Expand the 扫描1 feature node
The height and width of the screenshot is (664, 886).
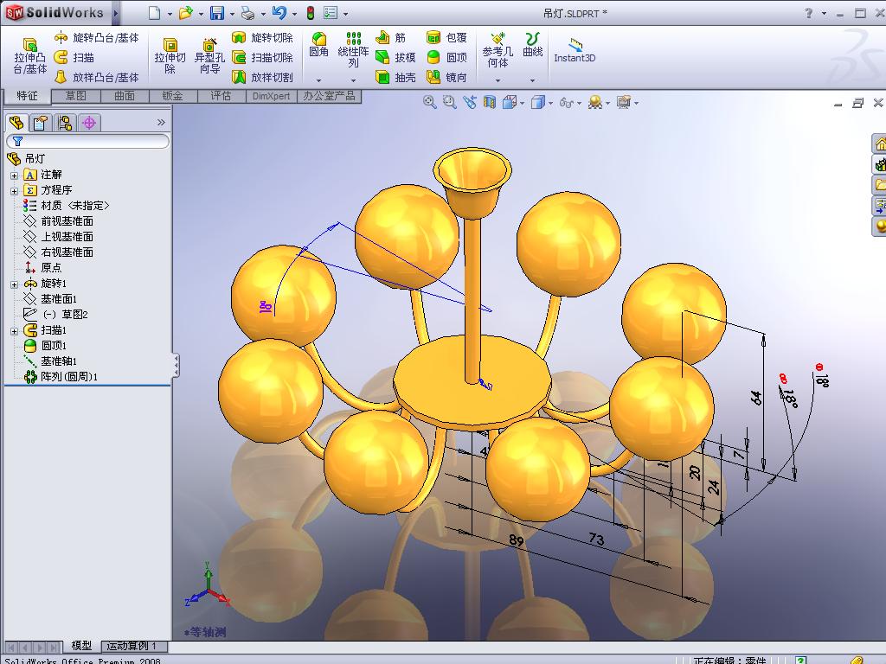coord(14,331)
